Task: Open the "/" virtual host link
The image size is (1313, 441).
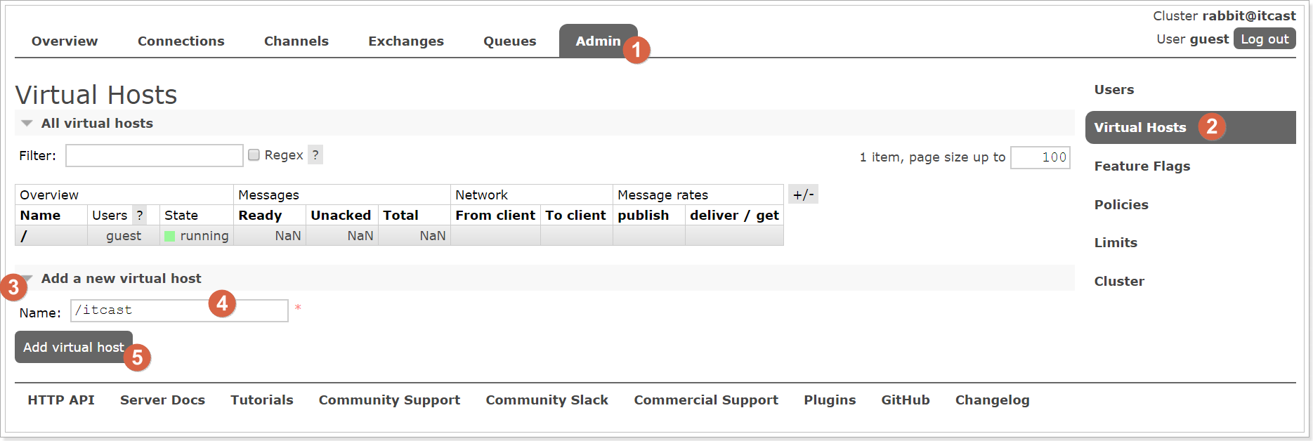Action: click(x=24, y=236)
